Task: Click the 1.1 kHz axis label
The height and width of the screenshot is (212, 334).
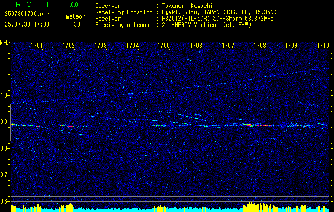Action: (5, 69)
